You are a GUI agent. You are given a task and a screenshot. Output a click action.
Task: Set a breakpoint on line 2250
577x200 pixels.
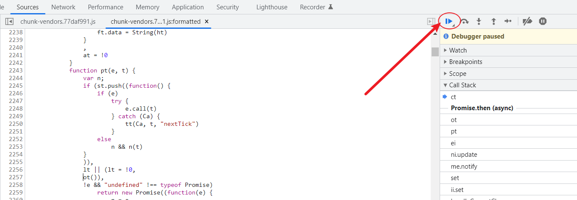tap(15, 124)
